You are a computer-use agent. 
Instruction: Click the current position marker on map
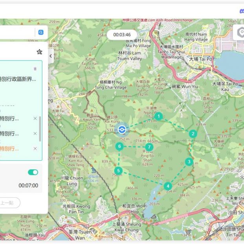pos(122,129)
